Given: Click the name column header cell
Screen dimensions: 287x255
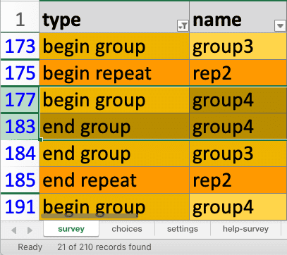Looking at the screenshot, I should (238, 17).
